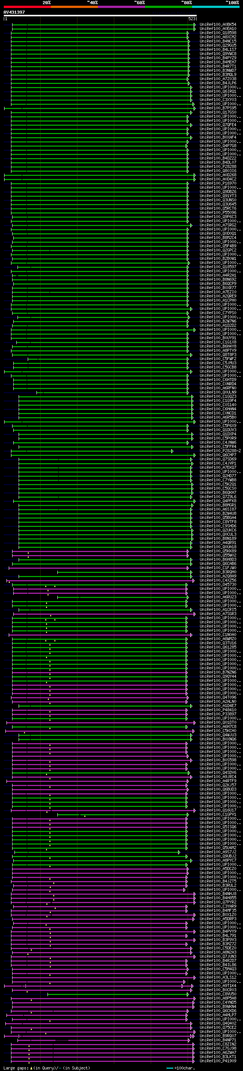Click hit label UniRef100_C1GQZ3
Viewport: 243px width, 1071px height.
(218, 397)
